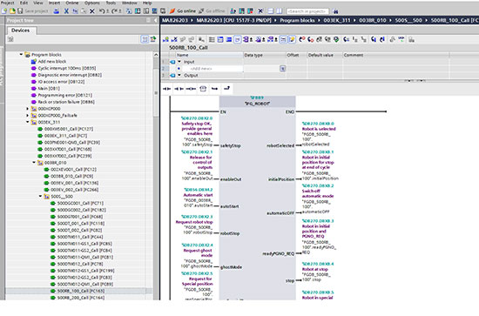Insert an assignment coil

[x=191, y=89]
